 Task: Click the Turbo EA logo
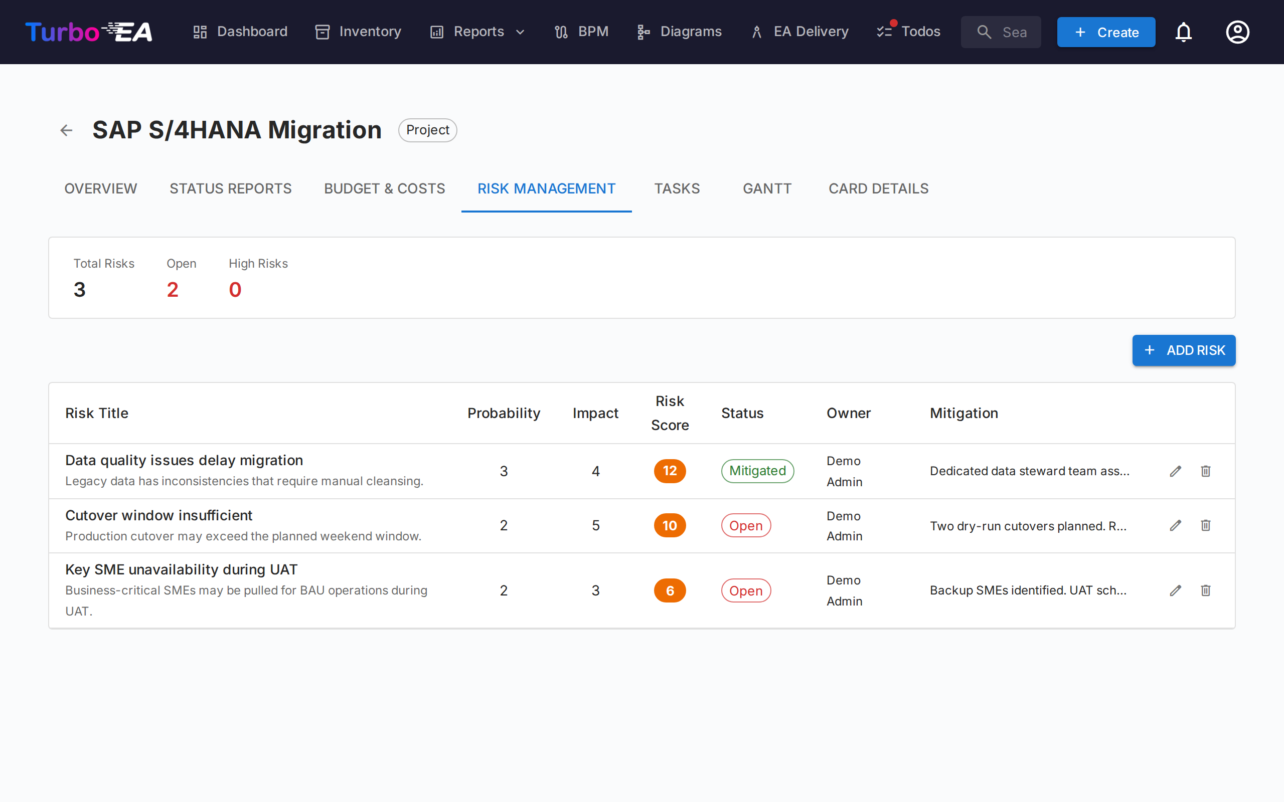pos(89,32)
